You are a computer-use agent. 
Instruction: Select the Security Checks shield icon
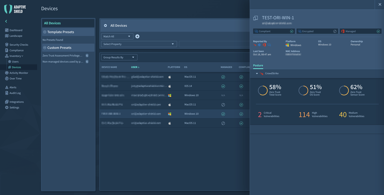(7, 45)
